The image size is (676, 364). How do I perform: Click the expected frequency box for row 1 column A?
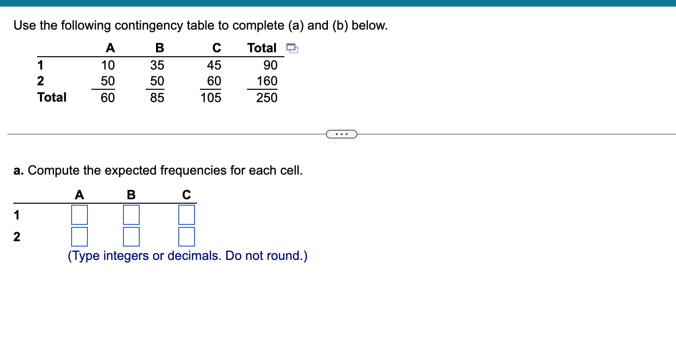80,215
